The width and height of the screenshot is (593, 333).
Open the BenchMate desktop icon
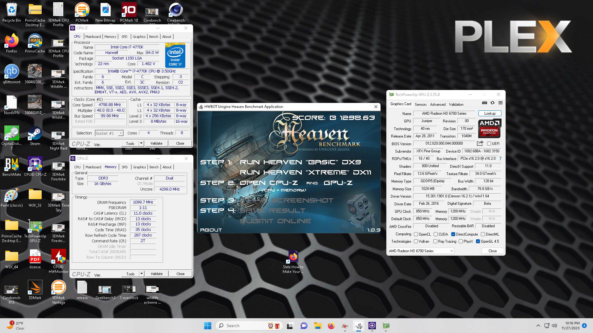point(11,166)
